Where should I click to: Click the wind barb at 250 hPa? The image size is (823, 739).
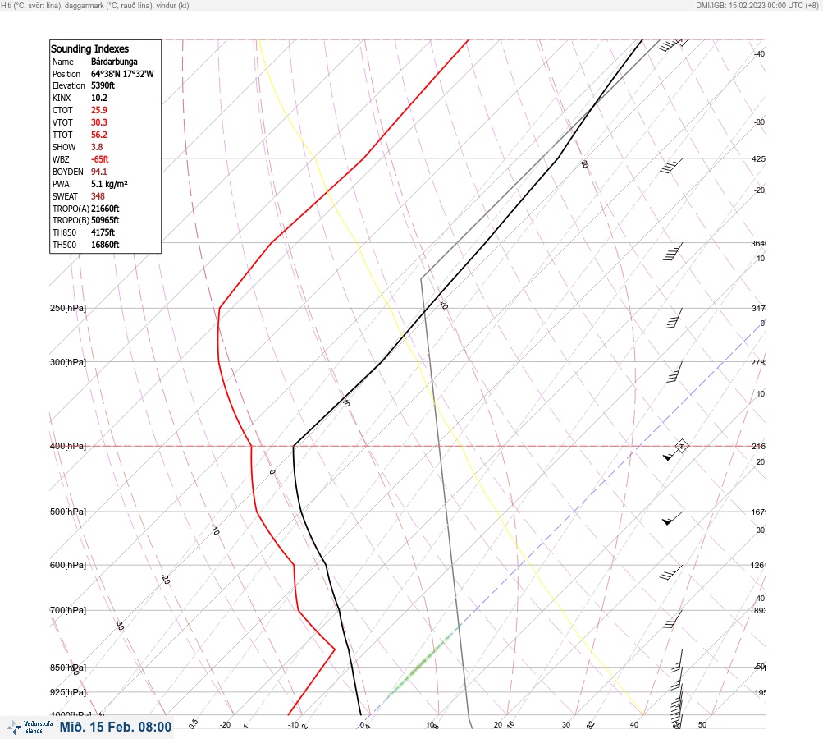[674, 319]
